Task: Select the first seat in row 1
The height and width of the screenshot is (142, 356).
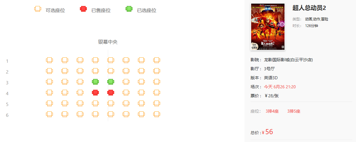Action: click(x=50, y=60)
